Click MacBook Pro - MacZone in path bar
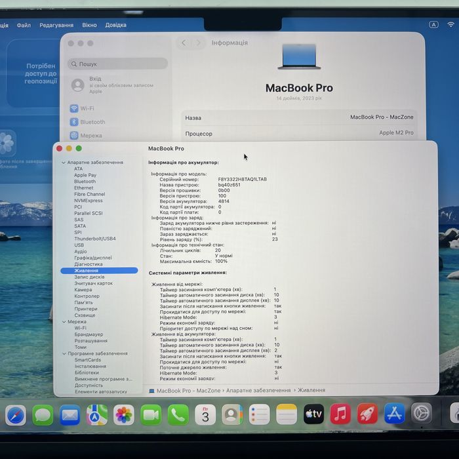Screen dimensions: 459x459 pos(188,391)
